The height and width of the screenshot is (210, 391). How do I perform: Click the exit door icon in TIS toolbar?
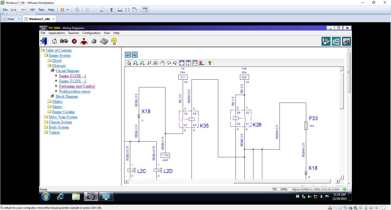[44, 41]
